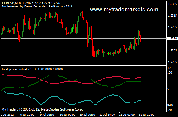Screen dimensions: 178x117
Task: Click the EURUSD,M30 chart title text
Action: point(31,3)
